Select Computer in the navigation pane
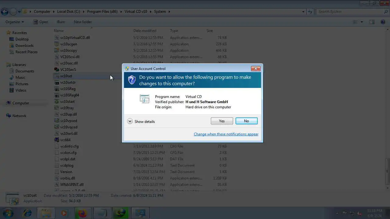Viewport: 390px width, 219px height. click(21, 103)
